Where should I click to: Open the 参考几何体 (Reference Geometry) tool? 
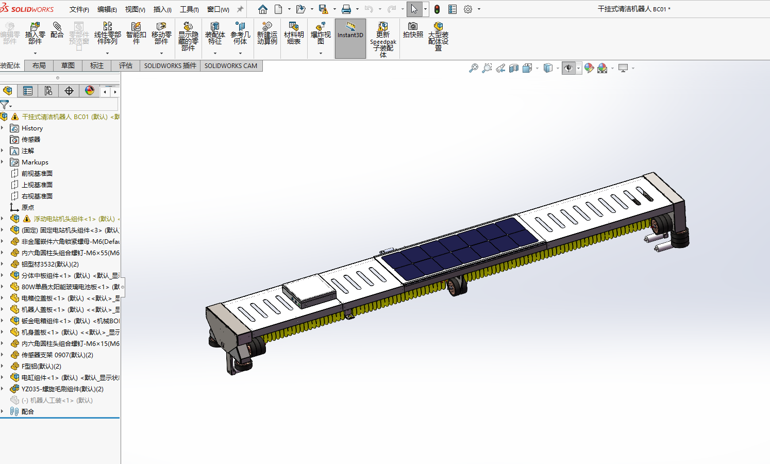pos(240,34)
